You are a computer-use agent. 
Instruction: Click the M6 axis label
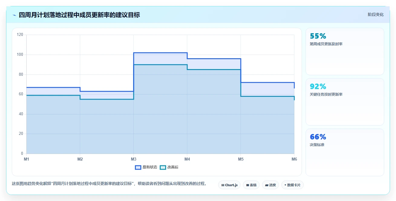pyautogui.click(x=294, y=159)
